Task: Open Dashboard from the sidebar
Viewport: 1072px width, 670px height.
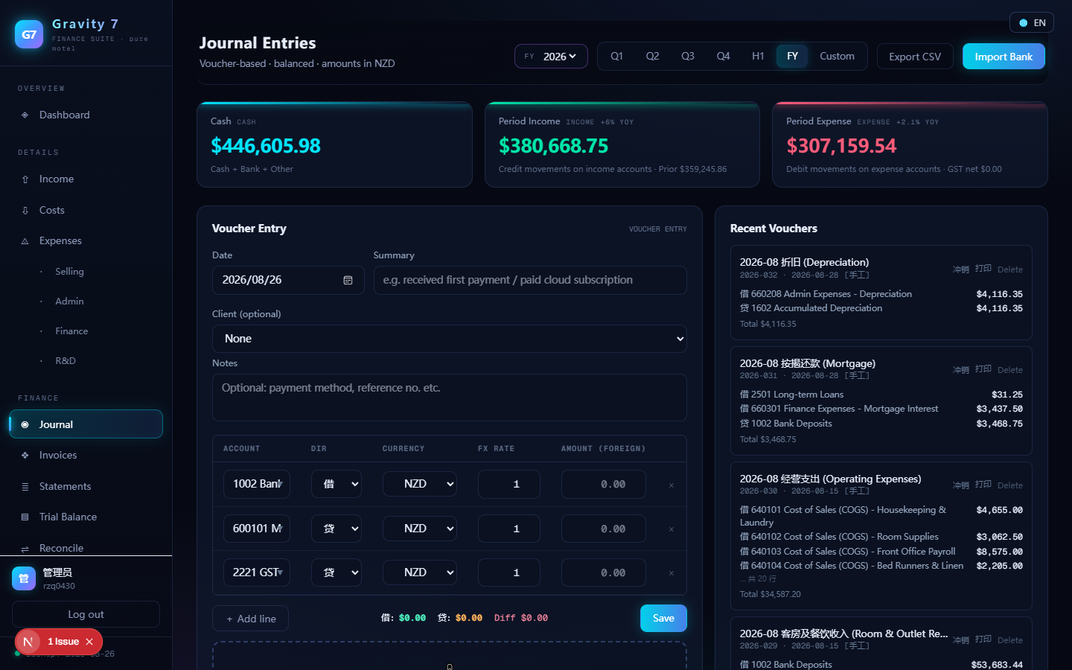Action: [x=86, y=115]
